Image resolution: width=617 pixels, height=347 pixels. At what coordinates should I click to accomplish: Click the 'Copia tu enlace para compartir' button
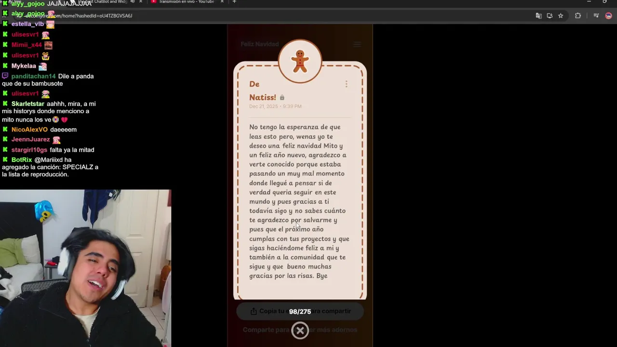tap(300, 311)
